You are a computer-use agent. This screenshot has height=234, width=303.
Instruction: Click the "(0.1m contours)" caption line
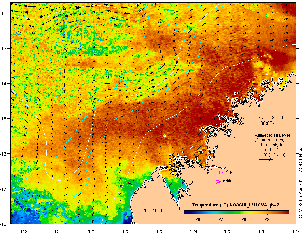[270, 140]
